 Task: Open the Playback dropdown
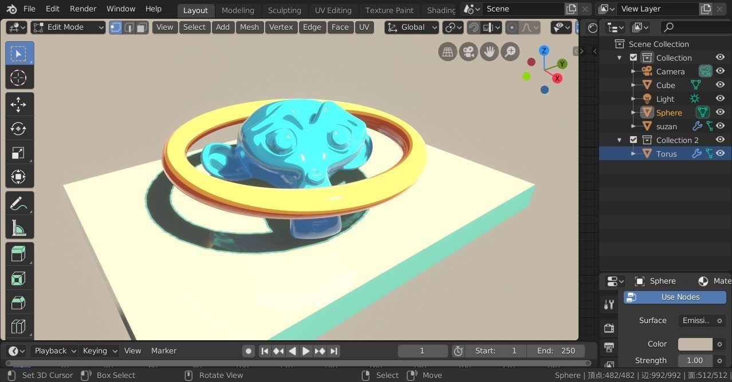click(54, 351)
